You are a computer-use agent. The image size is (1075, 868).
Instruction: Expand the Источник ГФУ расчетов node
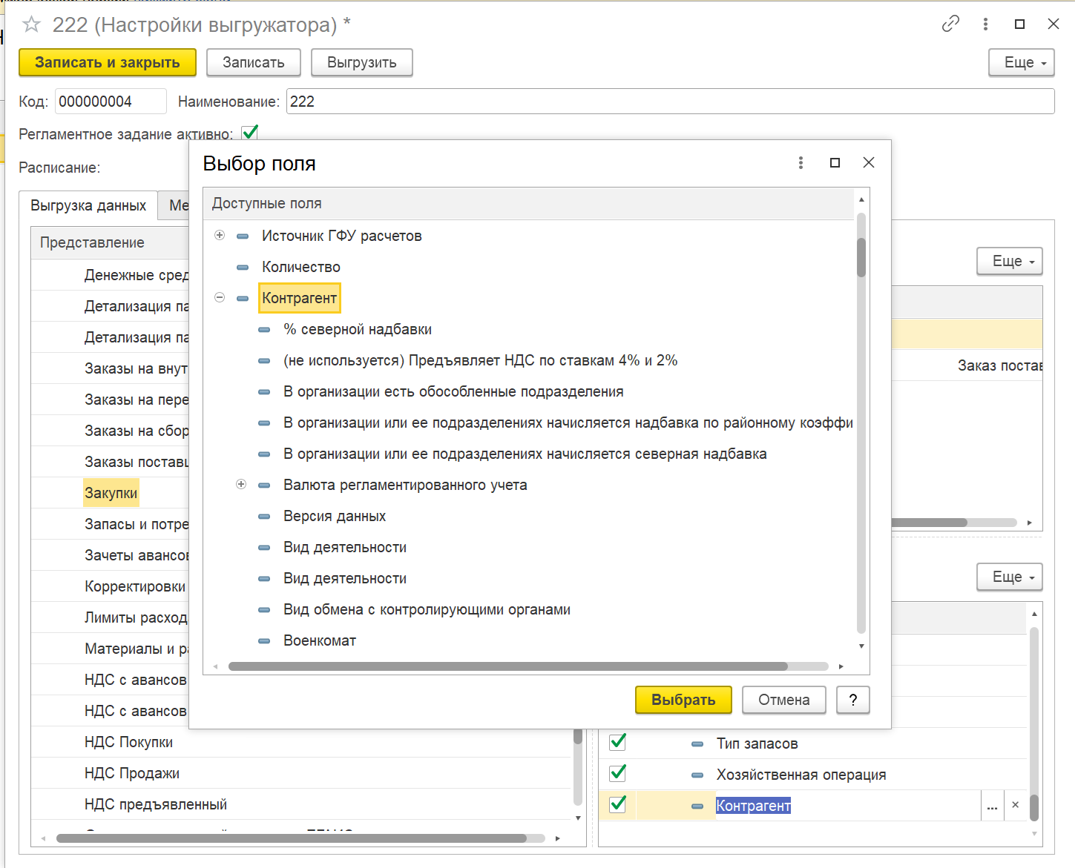pyautogui.click(x=220, y=236)
